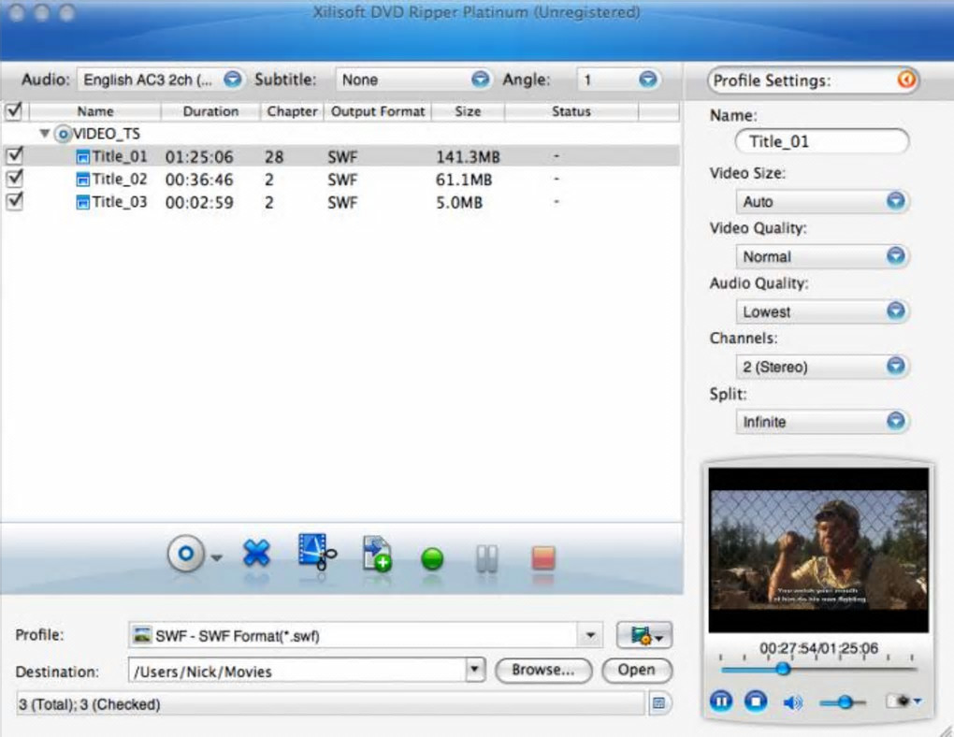The height and width of the screenshot is (737, 954).
Task: Open the Channels dropdown
Action: coord(822,367)
